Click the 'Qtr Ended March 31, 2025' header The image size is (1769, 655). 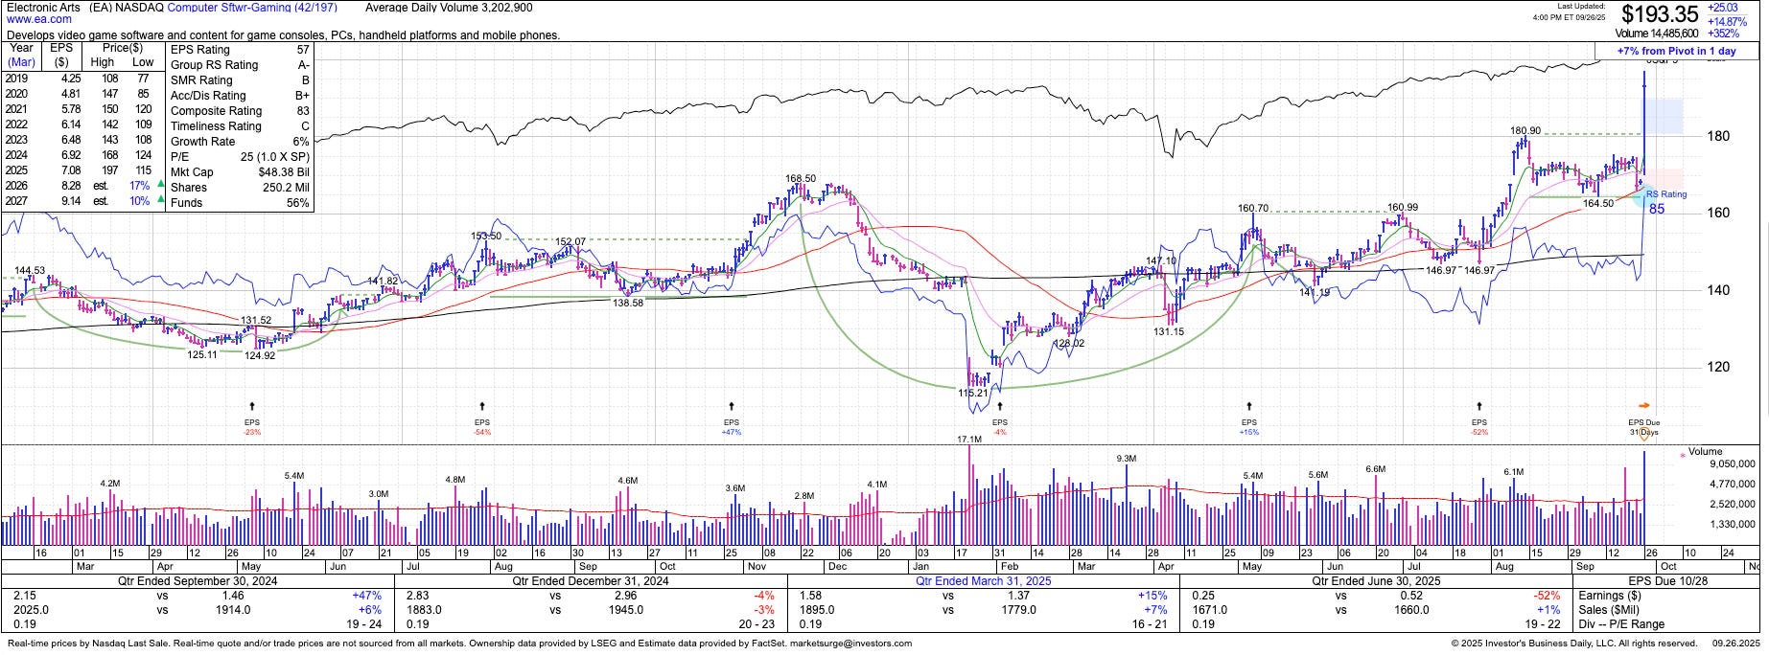pyautogui.click(x=983, y=580)
